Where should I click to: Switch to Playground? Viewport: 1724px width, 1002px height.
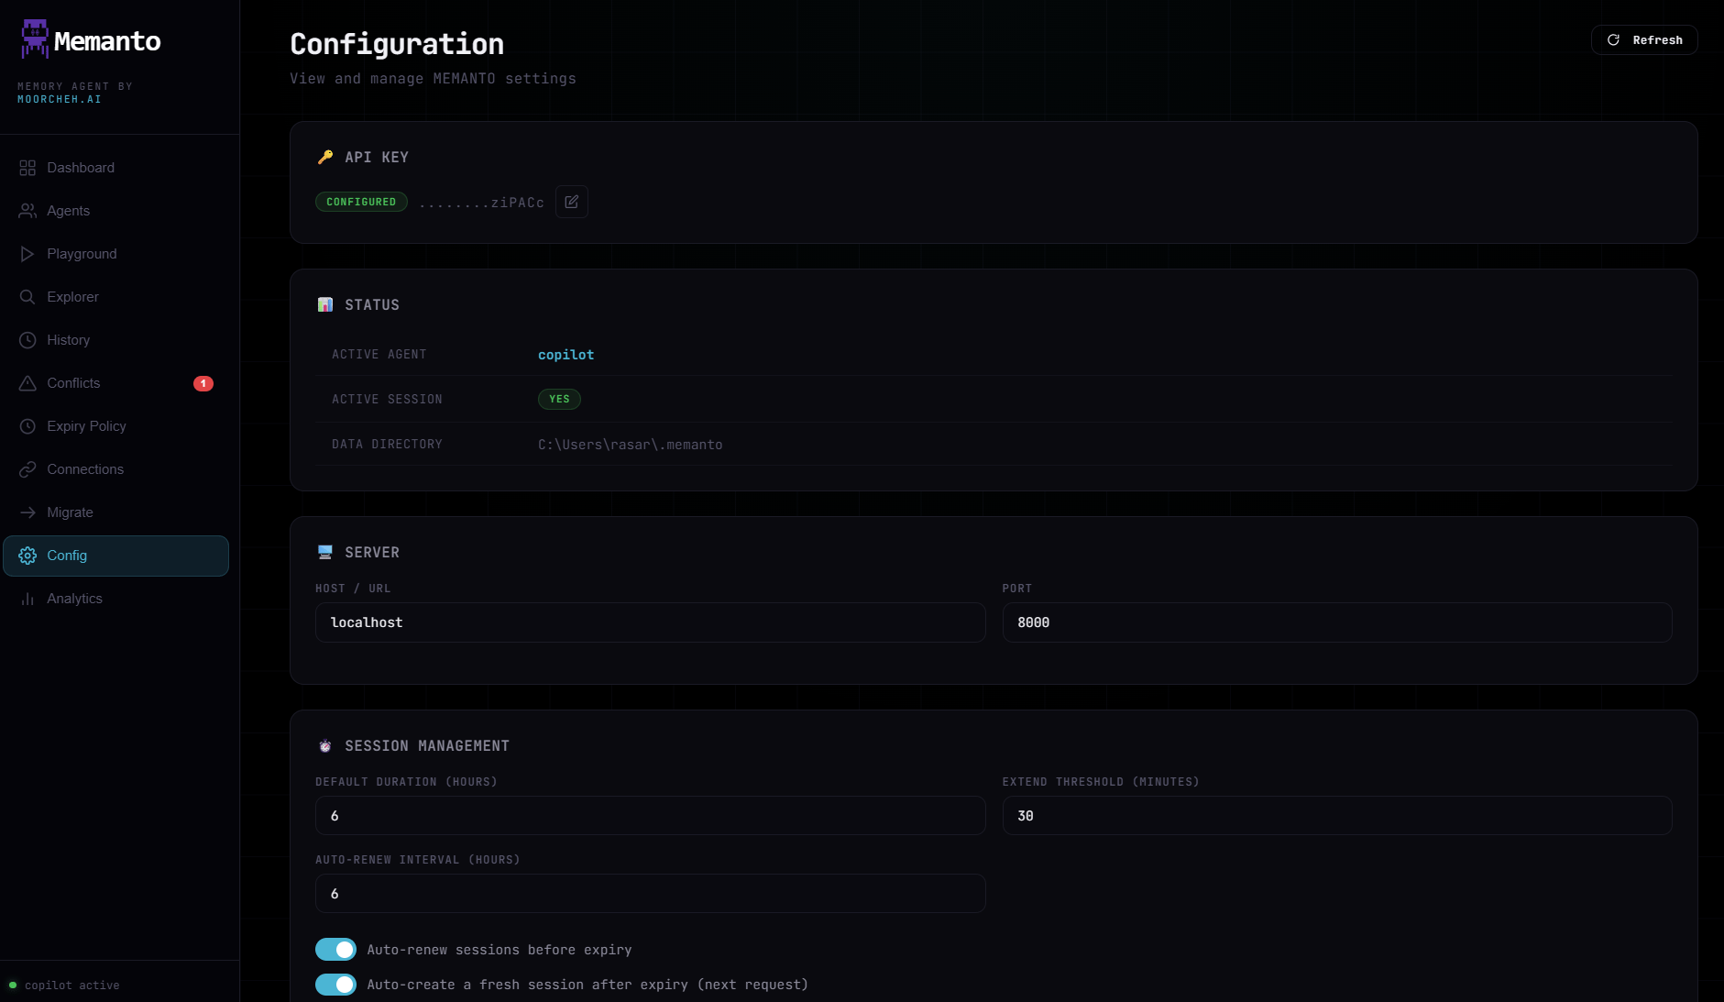[115, 254]
